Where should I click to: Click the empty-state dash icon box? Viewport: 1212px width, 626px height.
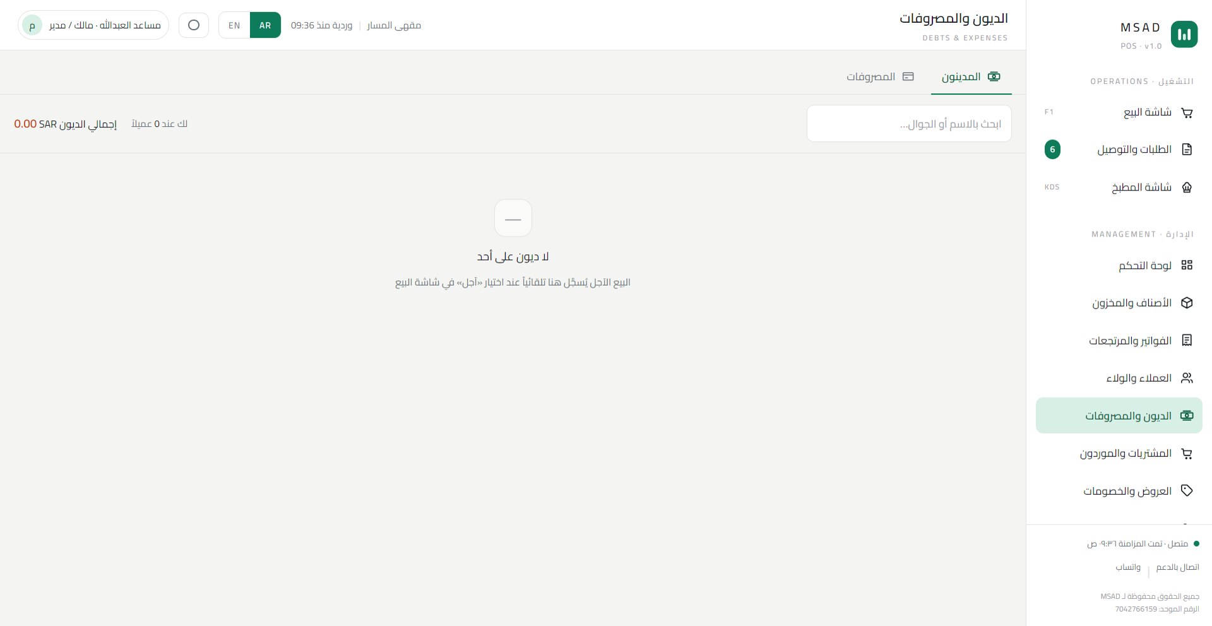(x=513, y=218)
